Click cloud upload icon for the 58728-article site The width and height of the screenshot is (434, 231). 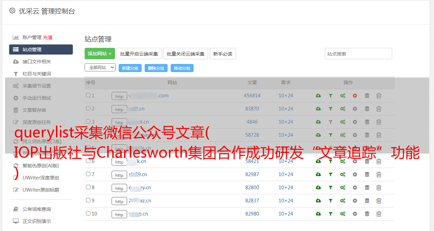pos(318,135)
